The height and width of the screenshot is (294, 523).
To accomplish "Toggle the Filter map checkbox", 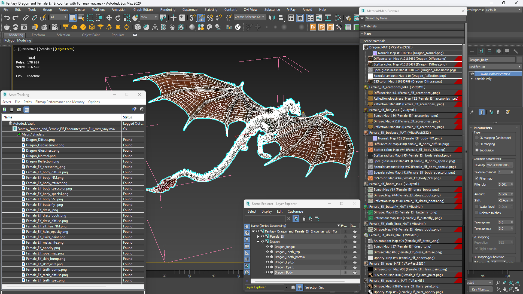I will point(477,178).
